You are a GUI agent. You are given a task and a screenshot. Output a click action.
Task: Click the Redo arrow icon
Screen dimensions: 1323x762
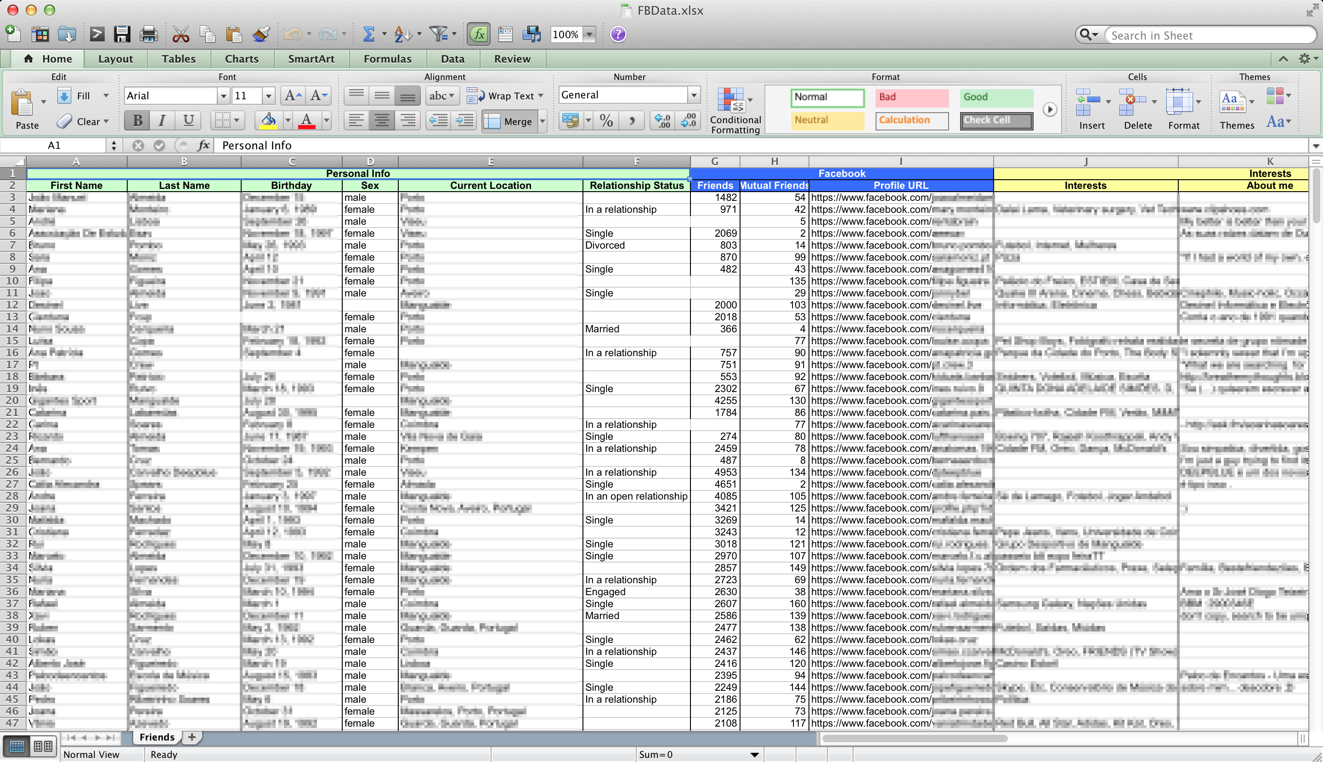(x=328, y=34)
